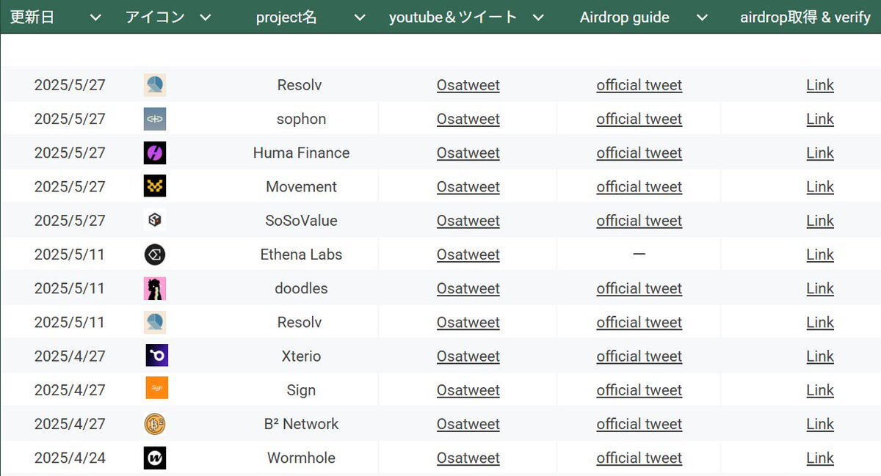This screenshot has width=881, height=476.
Task: Click the Wormhole black icon
Action: point(155,458)
